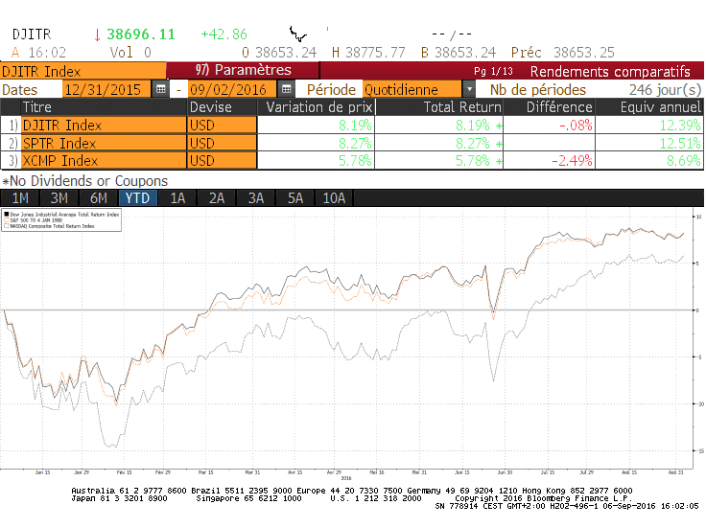
Task: Click the 246 jour(s) period count
Action: (665, 89)
